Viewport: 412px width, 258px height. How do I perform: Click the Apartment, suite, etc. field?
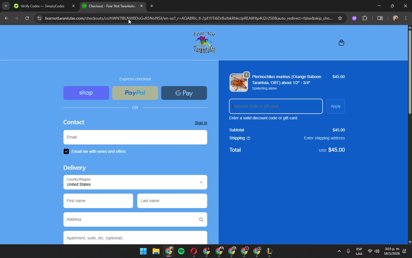(x=135, y=238)
